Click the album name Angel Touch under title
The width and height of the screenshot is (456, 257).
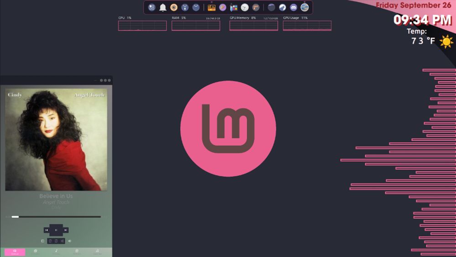(x=56, y=202)
